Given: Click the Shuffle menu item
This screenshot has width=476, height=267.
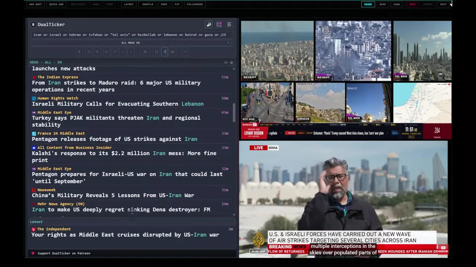Looking at the screenshot, I should coord(148,4).
